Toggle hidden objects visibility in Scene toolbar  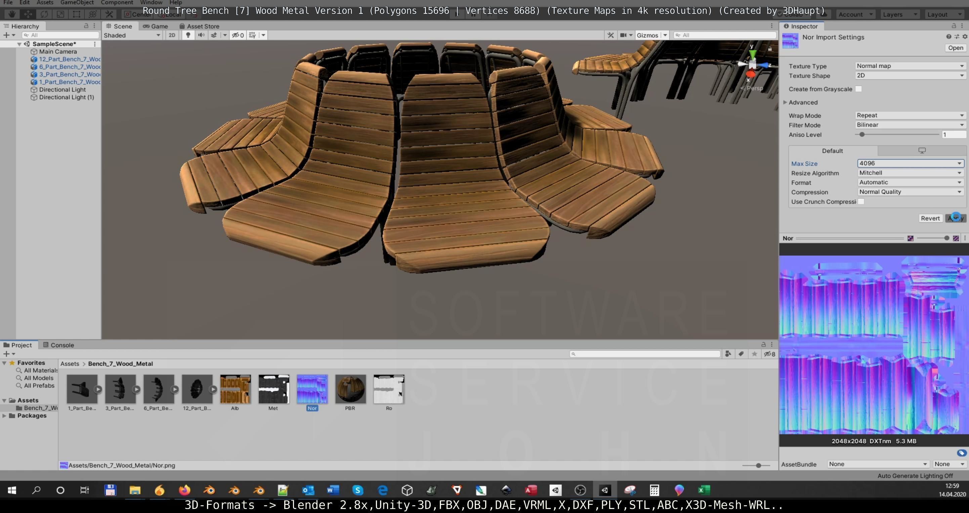click(x=238, y=35)
